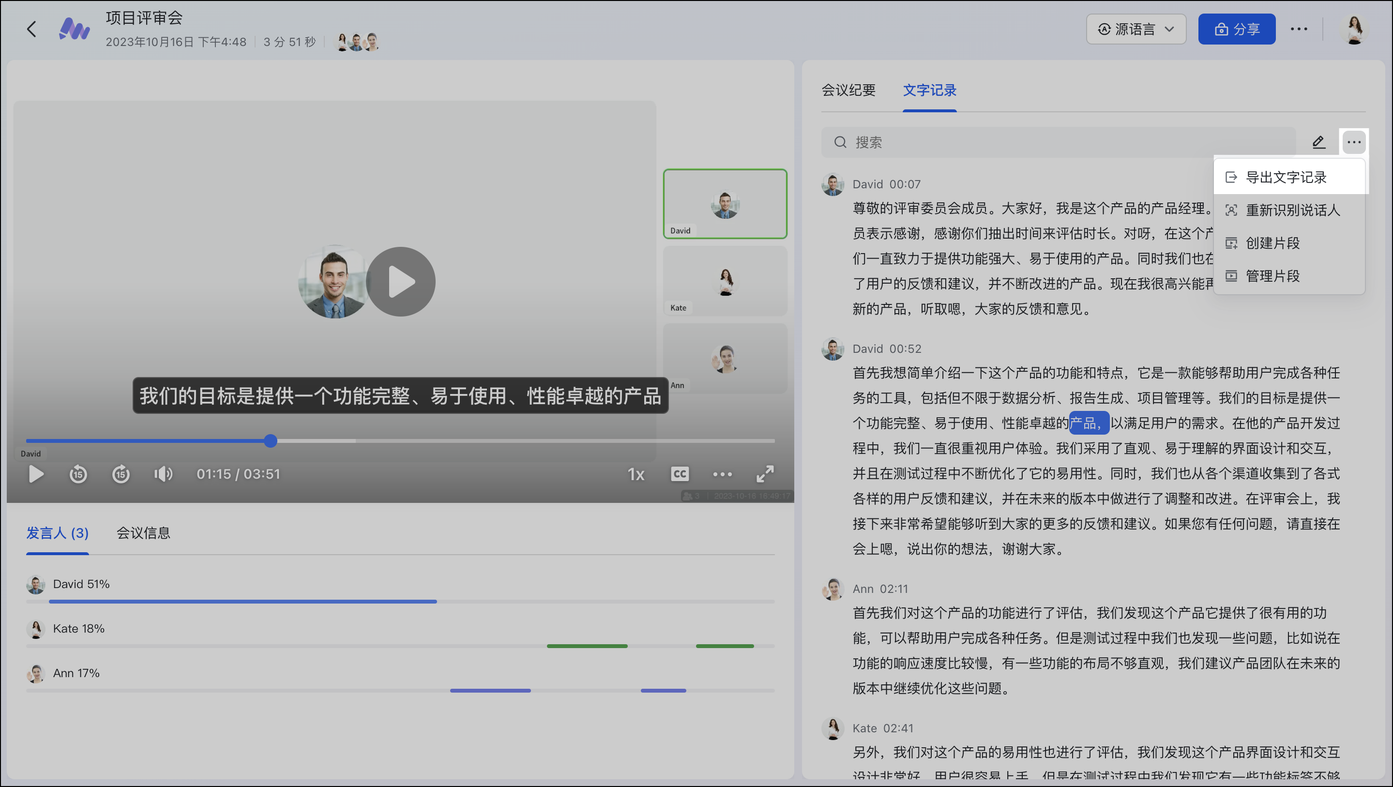Click the large center play button

pos(401,282)
